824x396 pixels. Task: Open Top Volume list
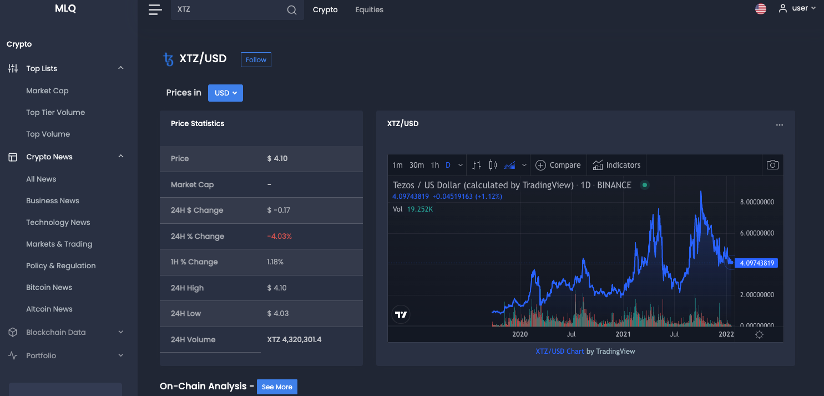point(48,134)
